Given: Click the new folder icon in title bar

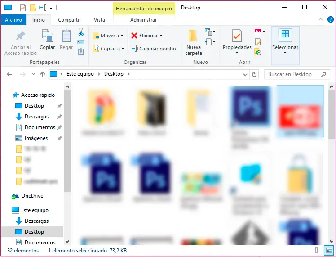Looking at the screenshot, I should [33, 8].
